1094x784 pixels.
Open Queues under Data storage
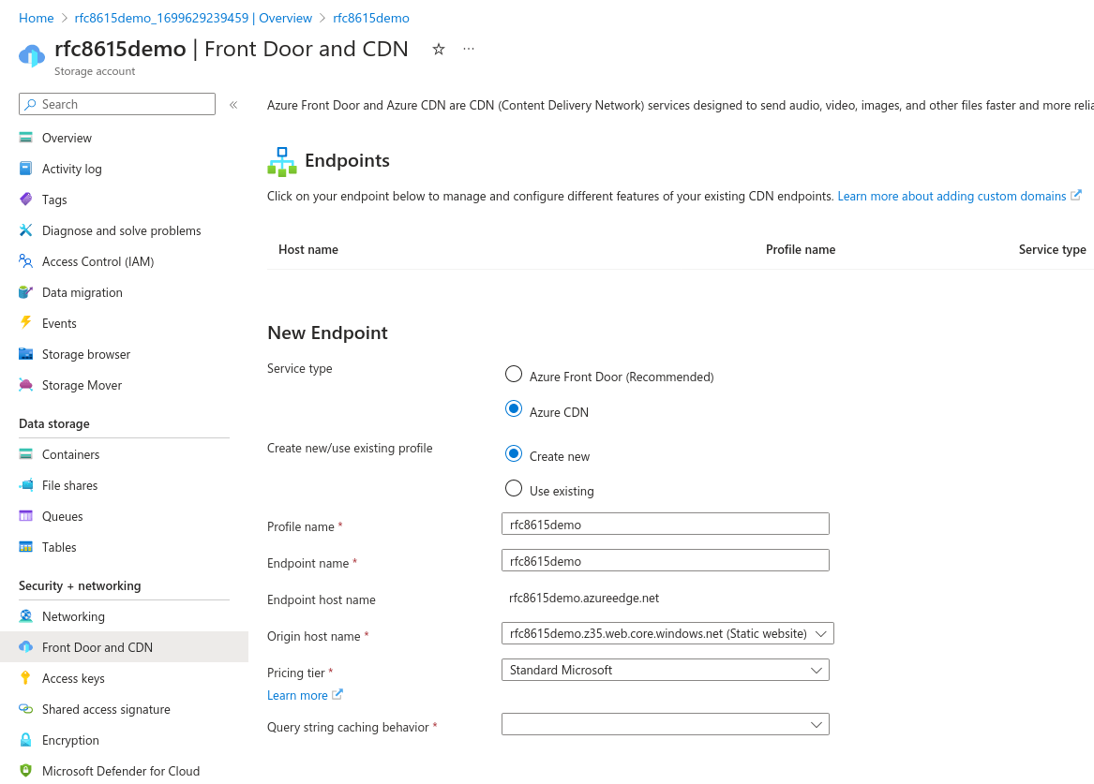[x=62, y=516]
